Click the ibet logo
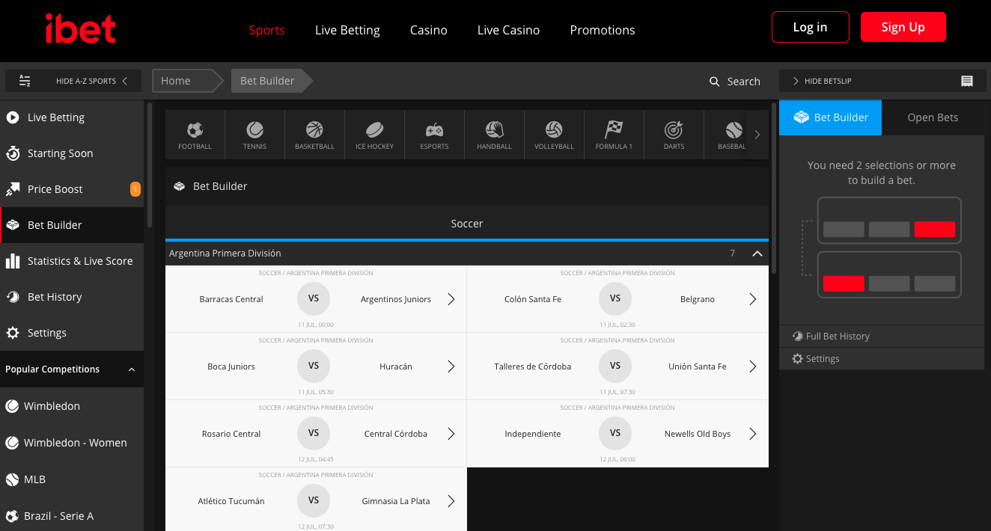Viewport: 991px width, 531px height. (x=80, y=29)
